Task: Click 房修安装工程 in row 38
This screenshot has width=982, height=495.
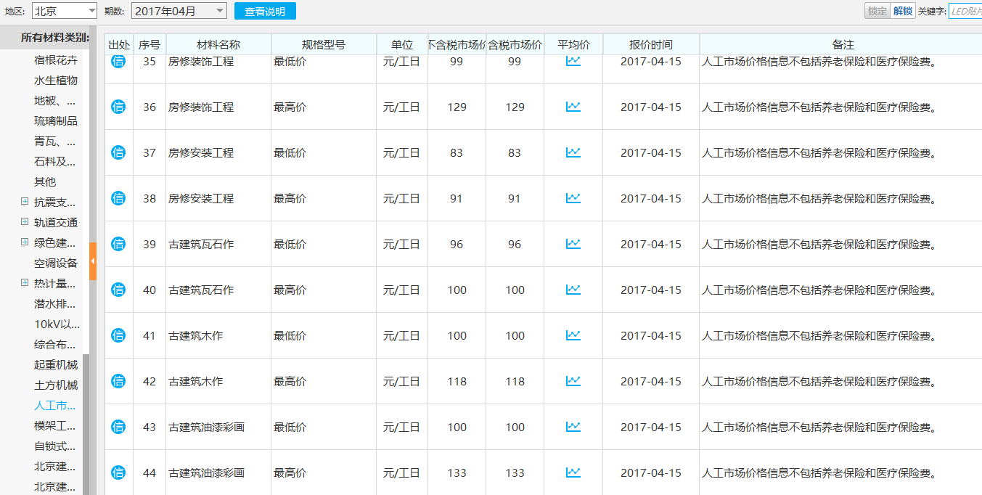Action: tap(201, 198)
